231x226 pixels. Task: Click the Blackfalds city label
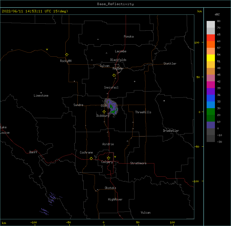click(x=118, y=60)
